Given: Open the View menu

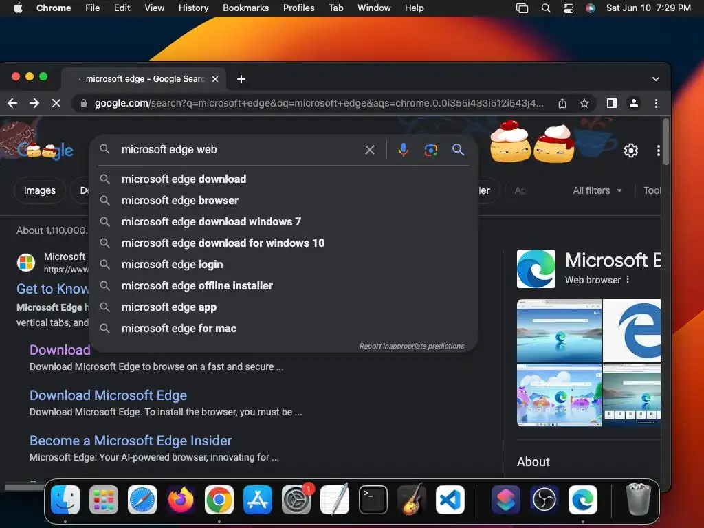Looking at the screenshot, I should (x=154, y=8).
